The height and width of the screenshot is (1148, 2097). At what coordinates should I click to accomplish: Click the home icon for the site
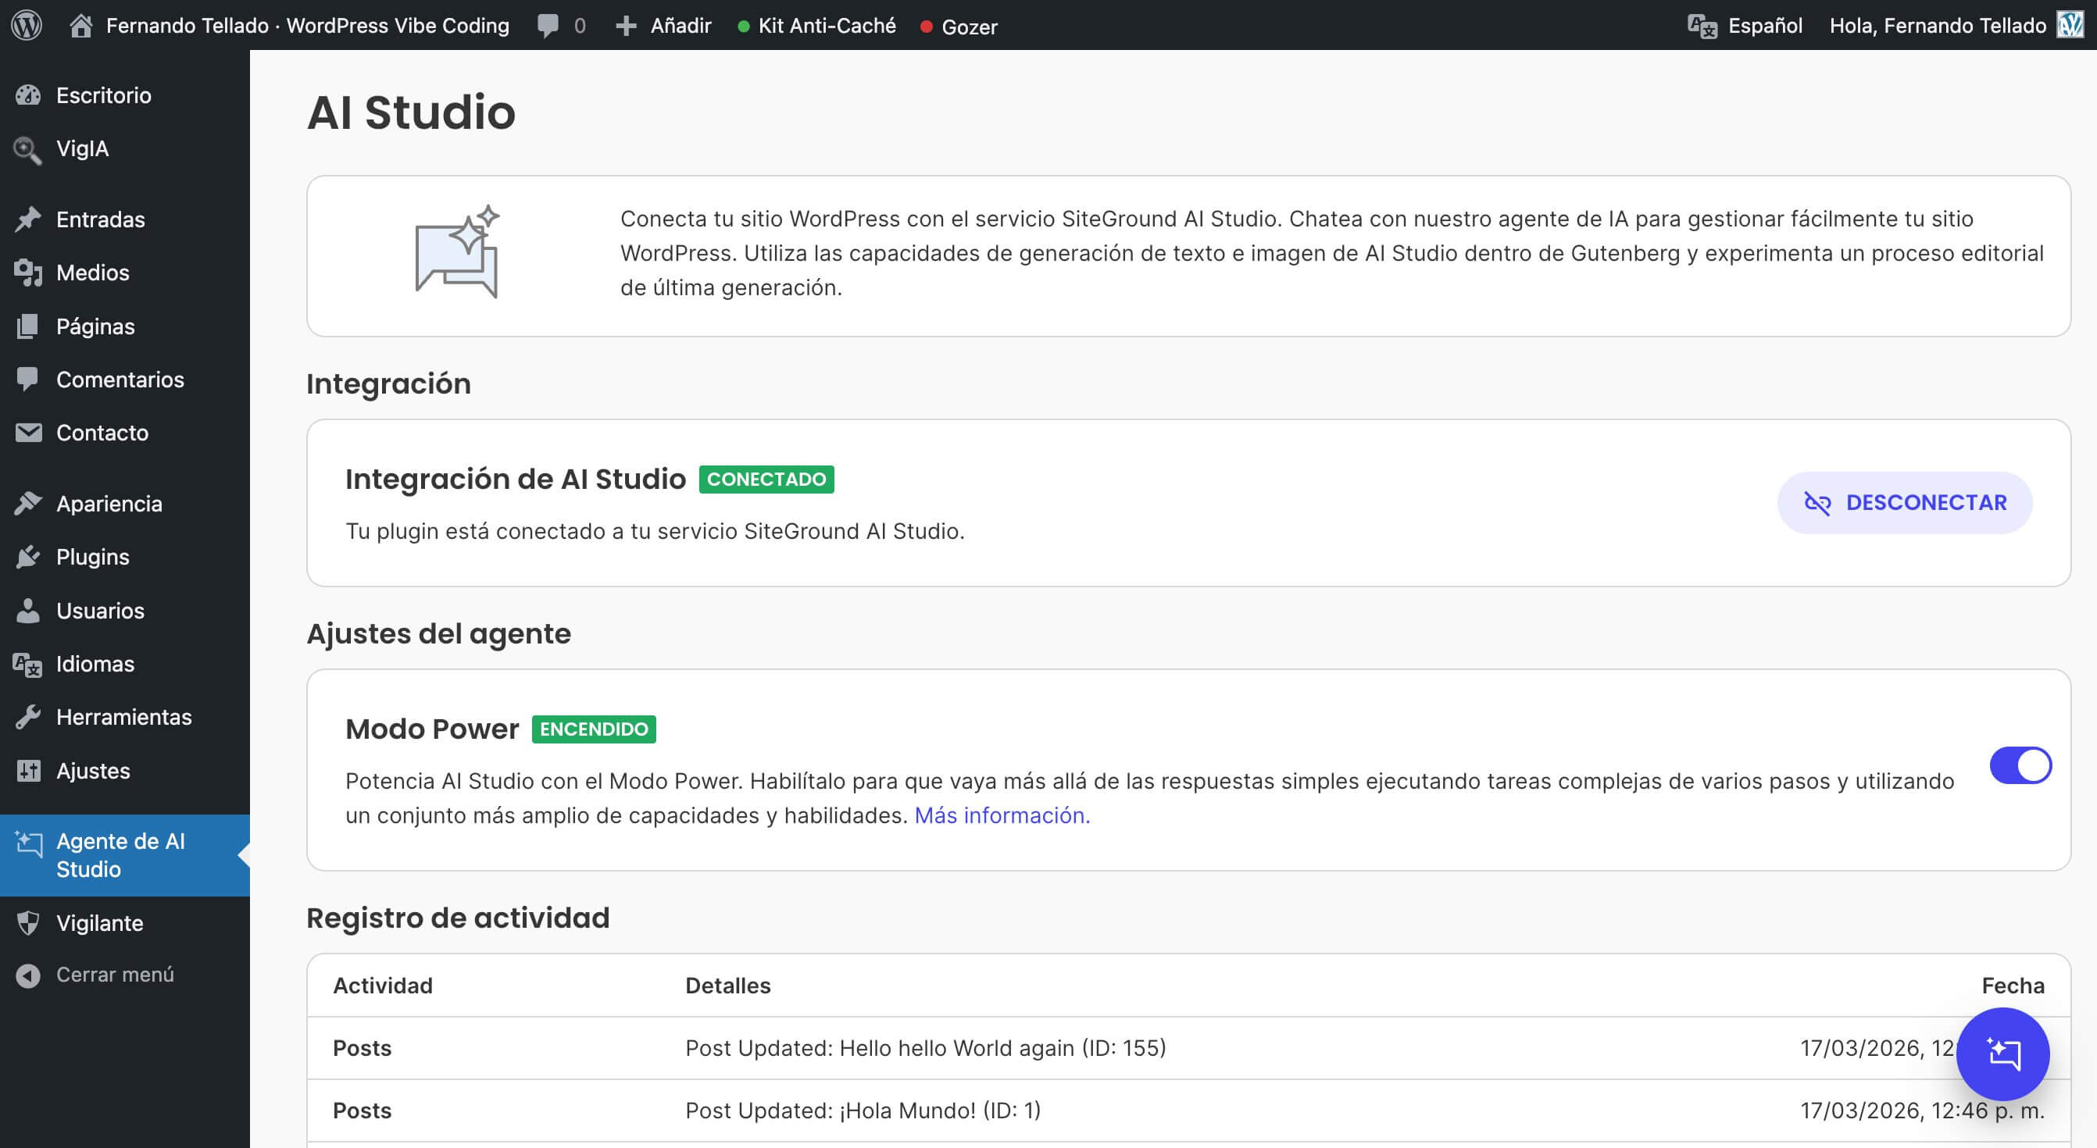pyautogui.click(x=80, y=26)
